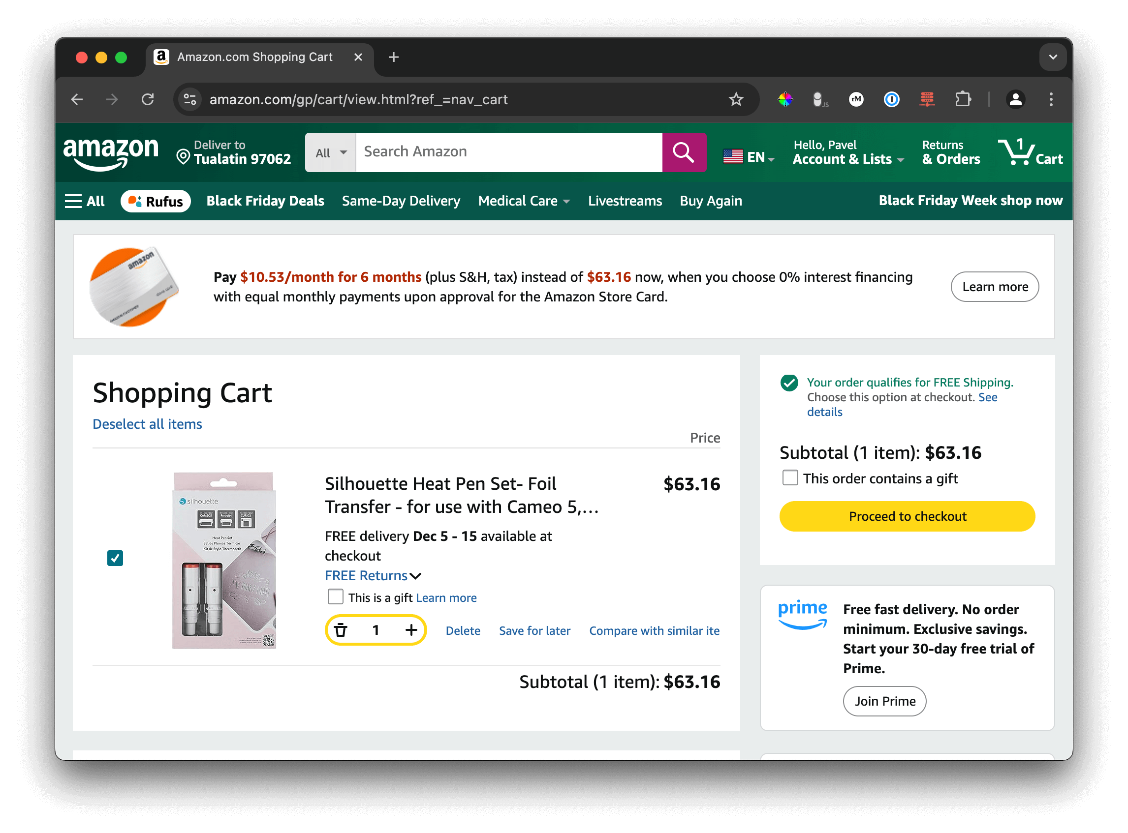Check 'This is a gift' for the item
The height and width of the screenshot is (833, 1128).
click(335, 596)
